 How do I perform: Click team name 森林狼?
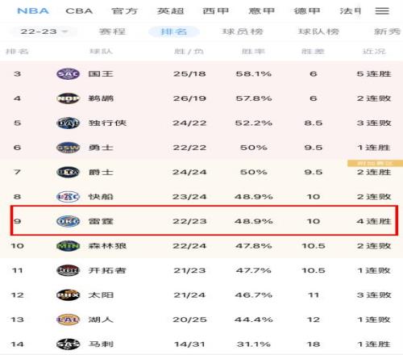(x=107, y=246)
